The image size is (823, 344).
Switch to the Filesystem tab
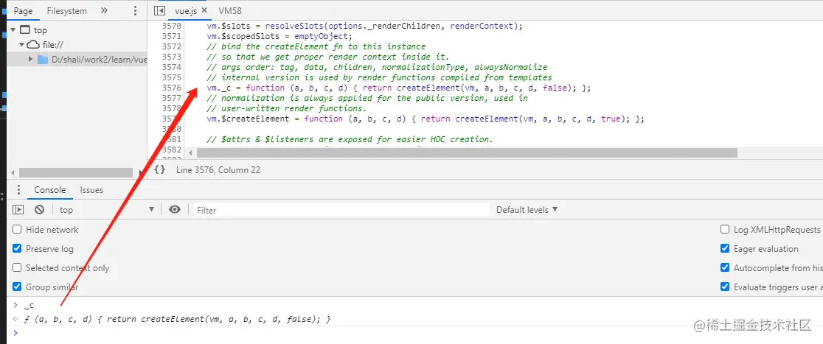tap(66, 10)
